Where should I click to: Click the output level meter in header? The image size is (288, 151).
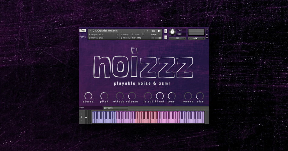coord(196,32)
